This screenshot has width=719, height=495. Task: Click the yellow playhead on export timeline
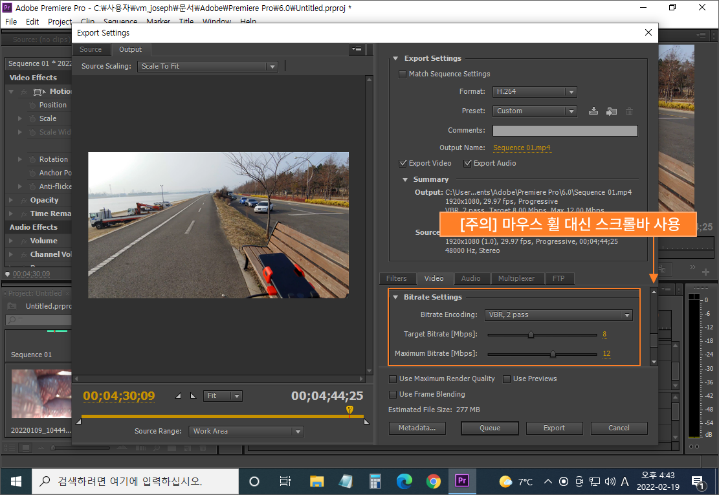pyautogui.click(x=350, y=410)
